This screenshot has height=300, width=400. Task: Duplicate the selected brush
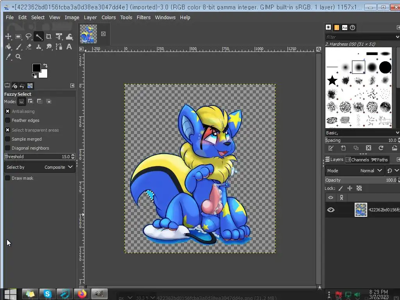coord(356,148)
